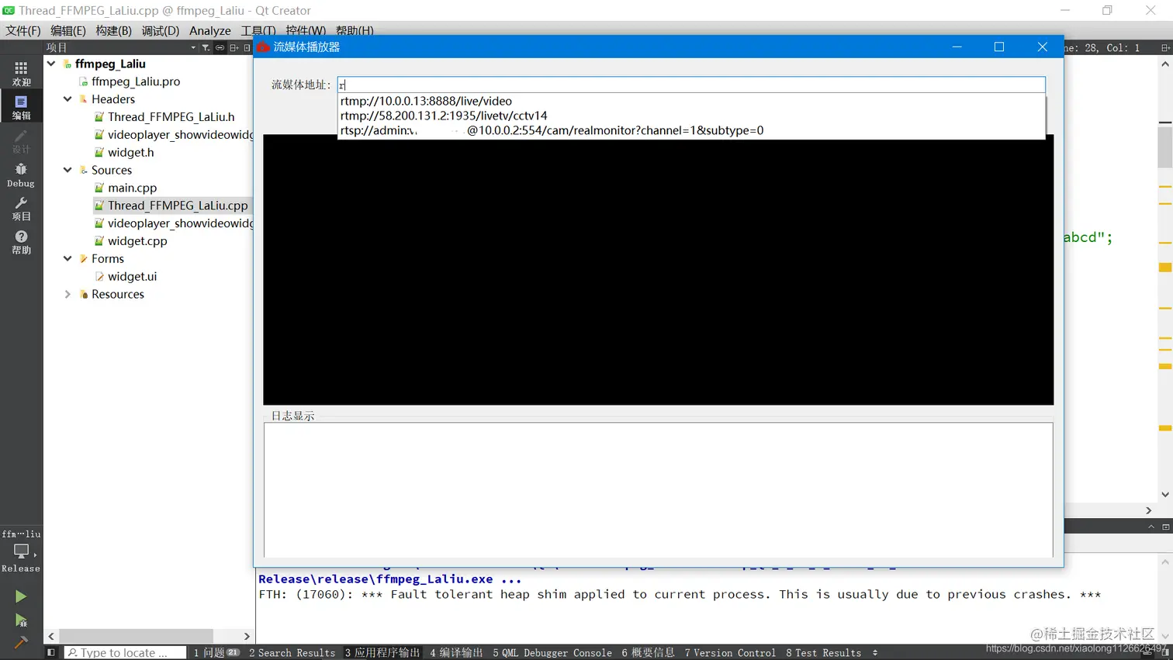Open the 编辑(E) menu
The width and height of the screenshot is (1173, 660).
pos(68,30)
